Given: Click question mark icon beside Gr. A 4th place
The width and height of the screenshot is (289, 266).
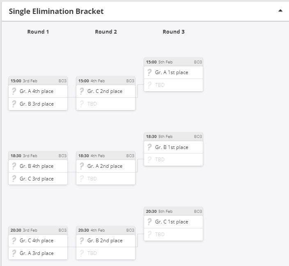Looking at the screenshot, I should [14, 91].
